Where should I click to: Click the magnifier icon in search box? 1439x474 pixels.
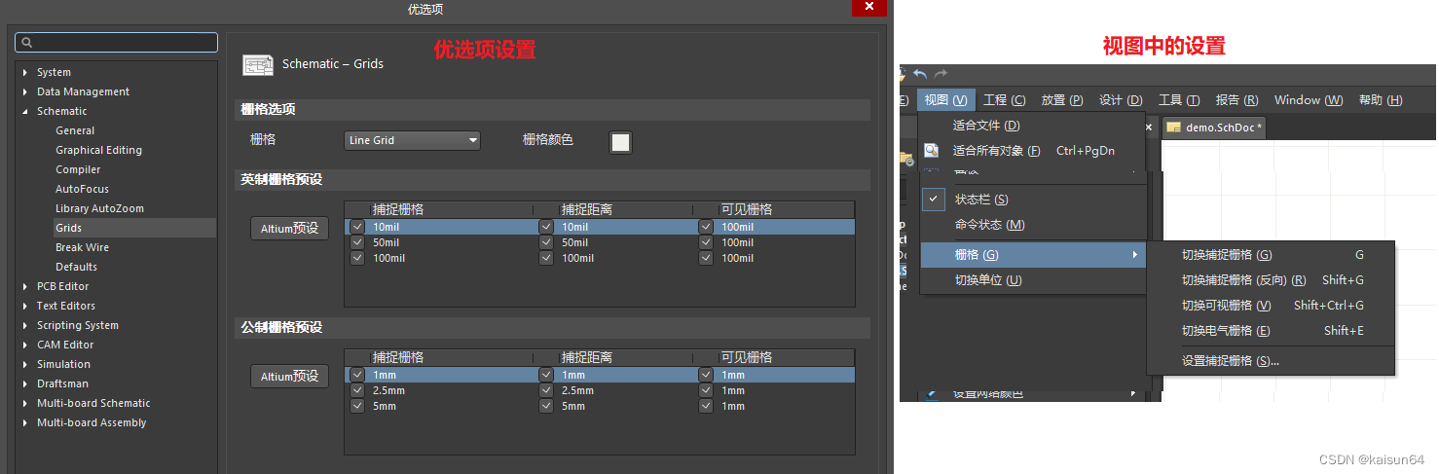pos(26,43)
